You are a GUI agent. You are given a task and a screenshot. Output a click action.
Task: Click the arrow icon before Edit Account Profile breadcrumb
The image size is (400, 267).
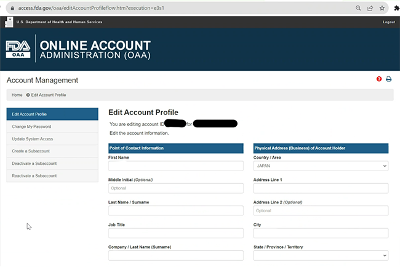point(28,95)
